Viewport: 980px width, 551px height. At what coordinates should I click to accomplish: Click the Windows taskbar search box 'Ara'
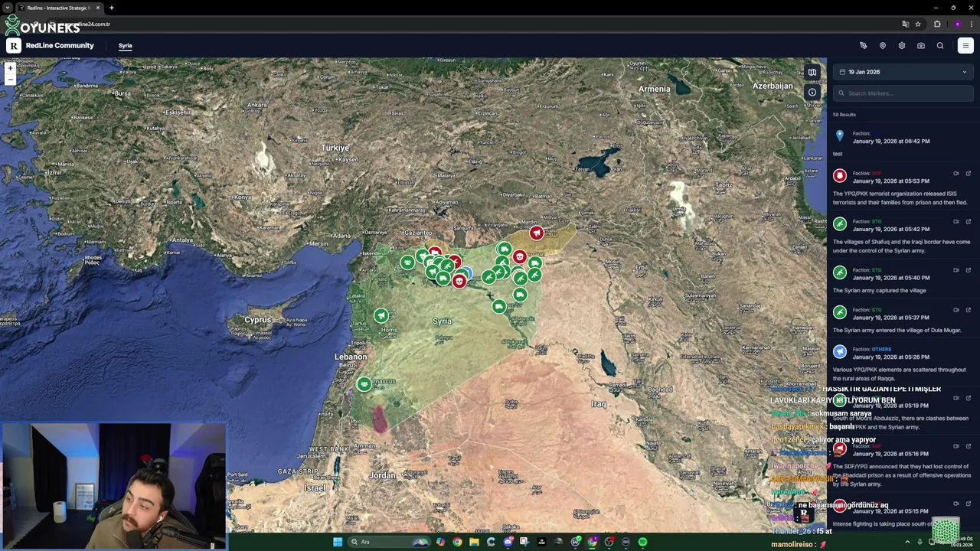point(389,542)
